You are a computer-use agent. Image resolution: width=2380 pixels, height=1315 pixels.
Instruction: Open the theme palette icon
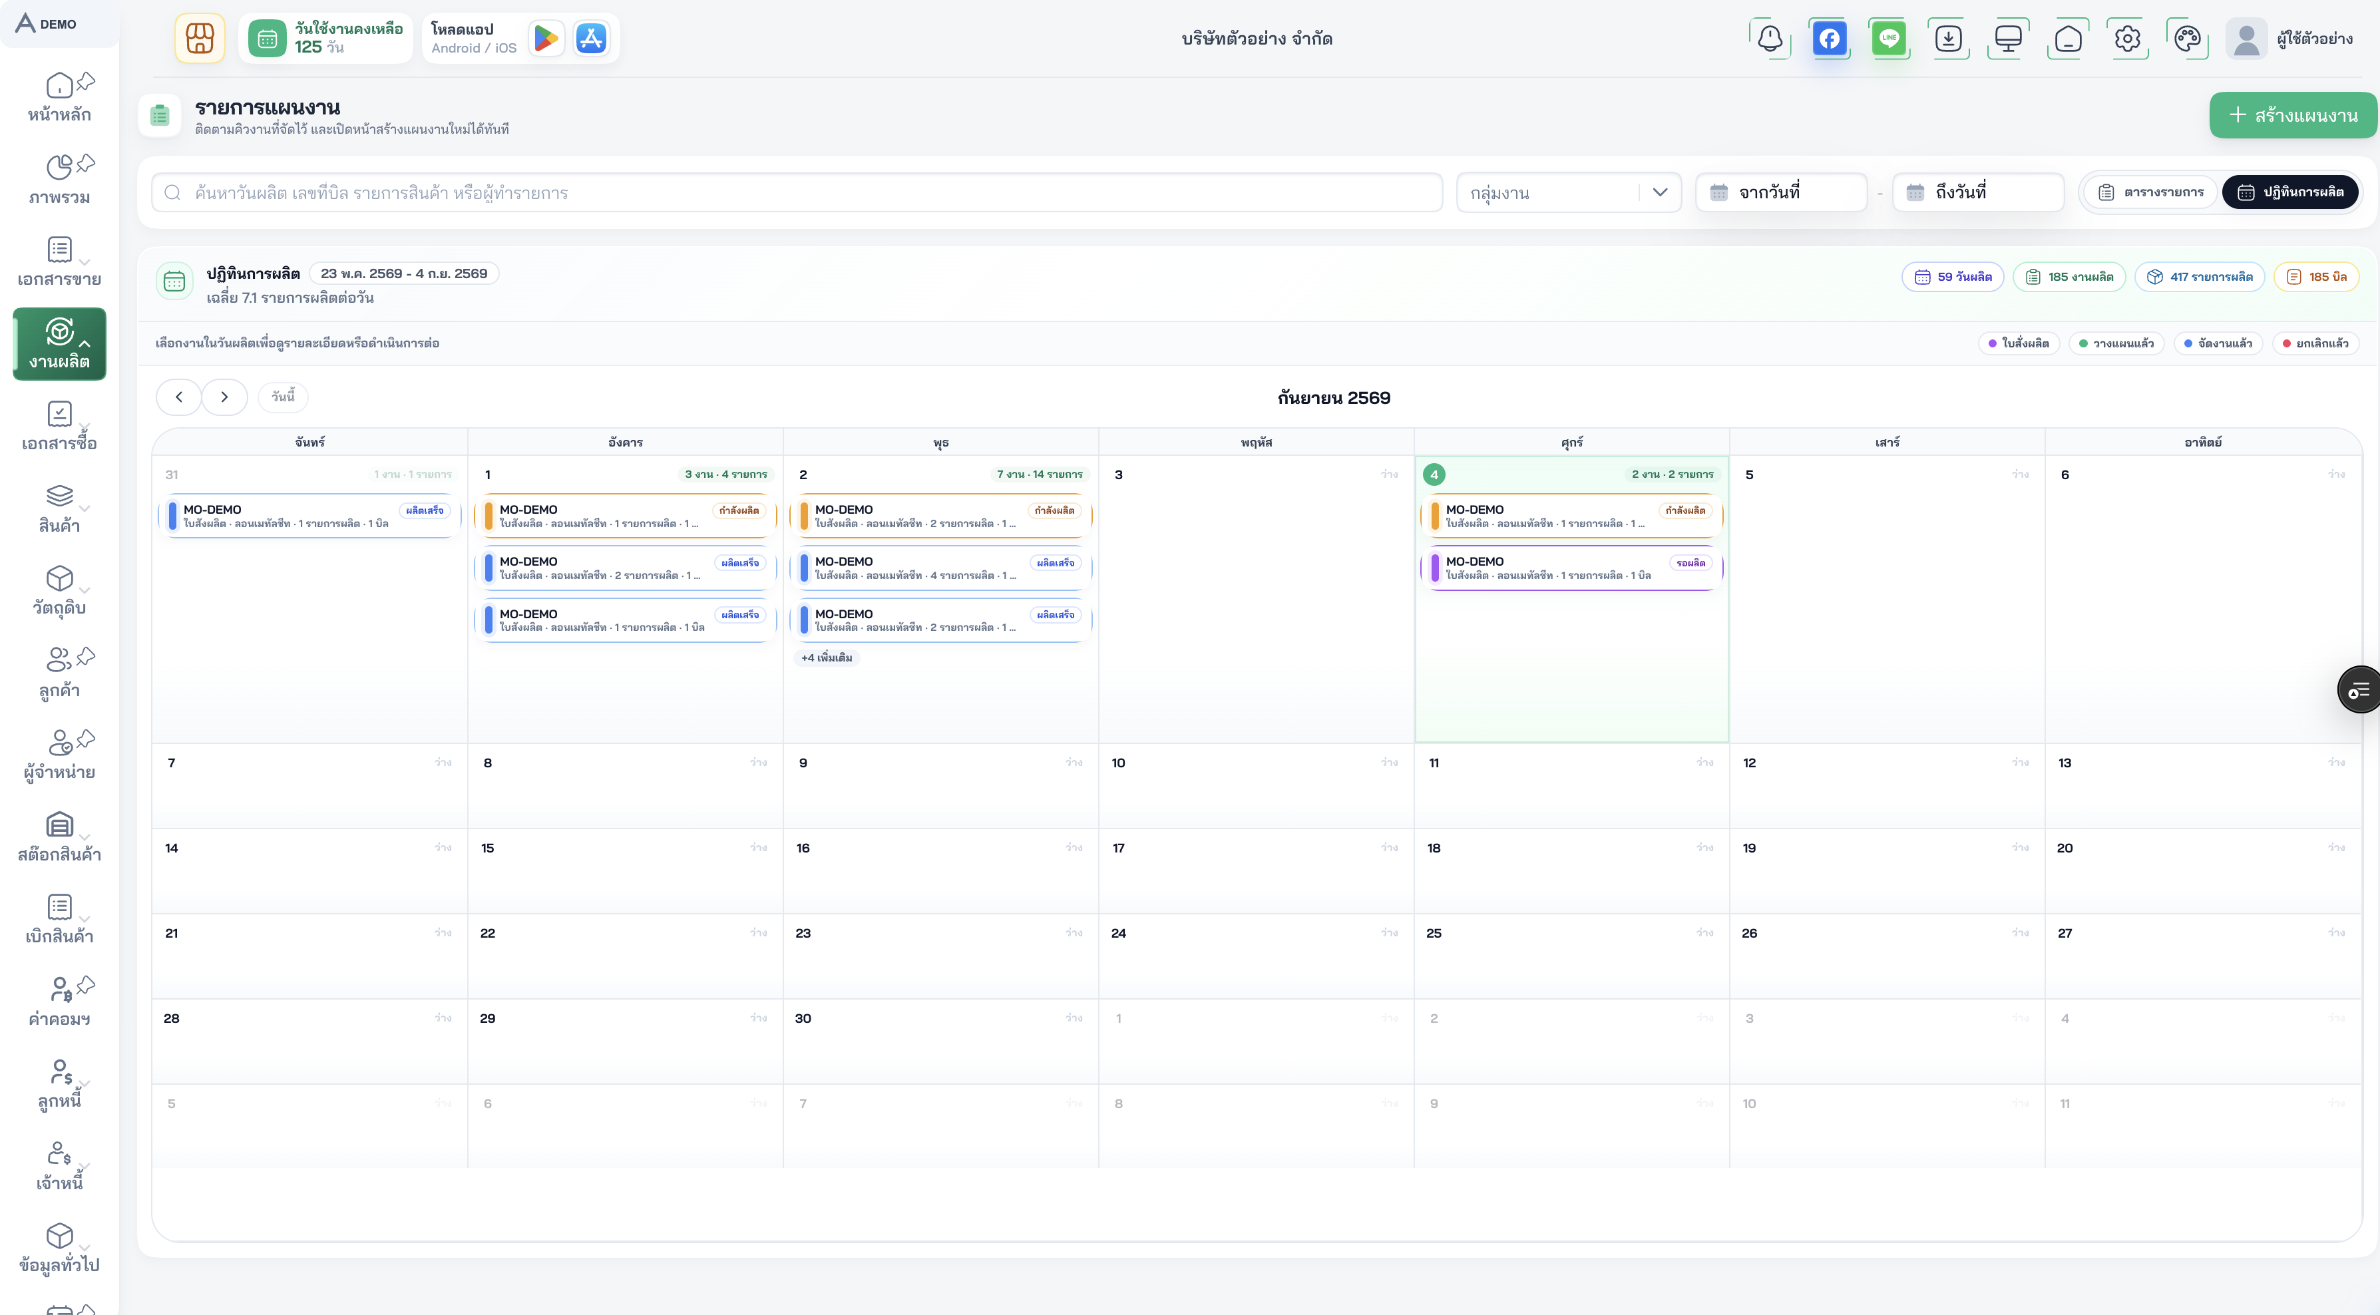[x=2187, y=39]
